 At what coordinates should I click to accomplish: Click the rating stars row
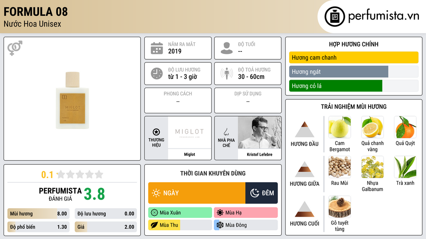[80, 175]
